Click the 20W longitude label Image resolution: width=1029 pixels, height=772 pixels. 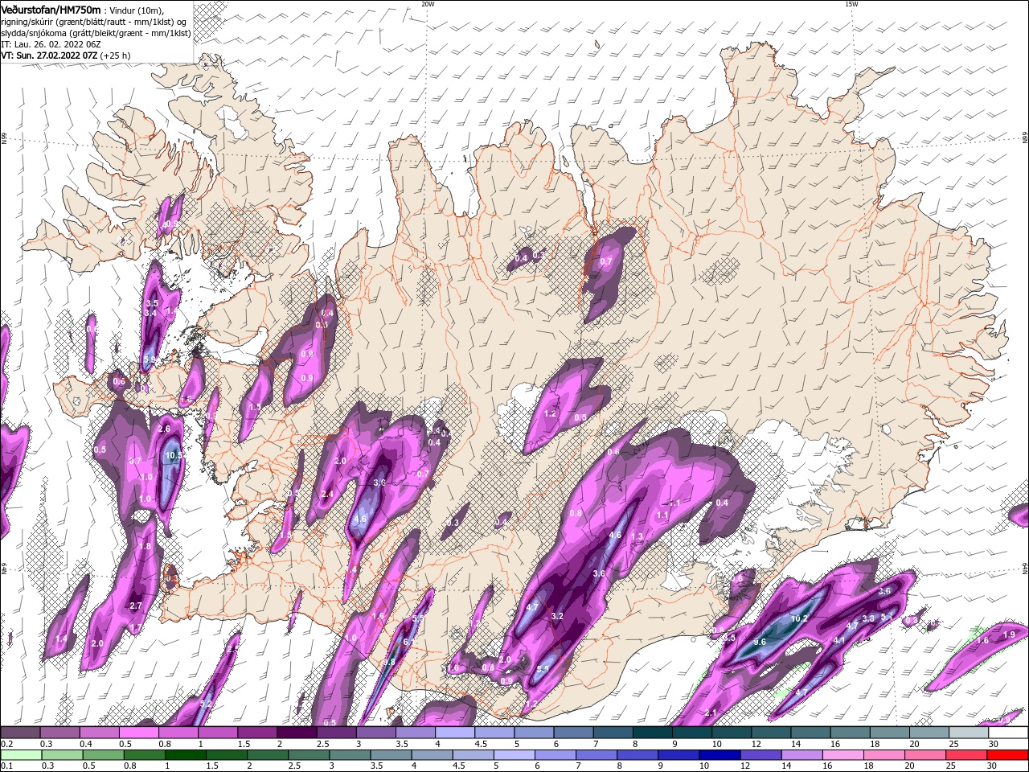(x=428, y=4)
